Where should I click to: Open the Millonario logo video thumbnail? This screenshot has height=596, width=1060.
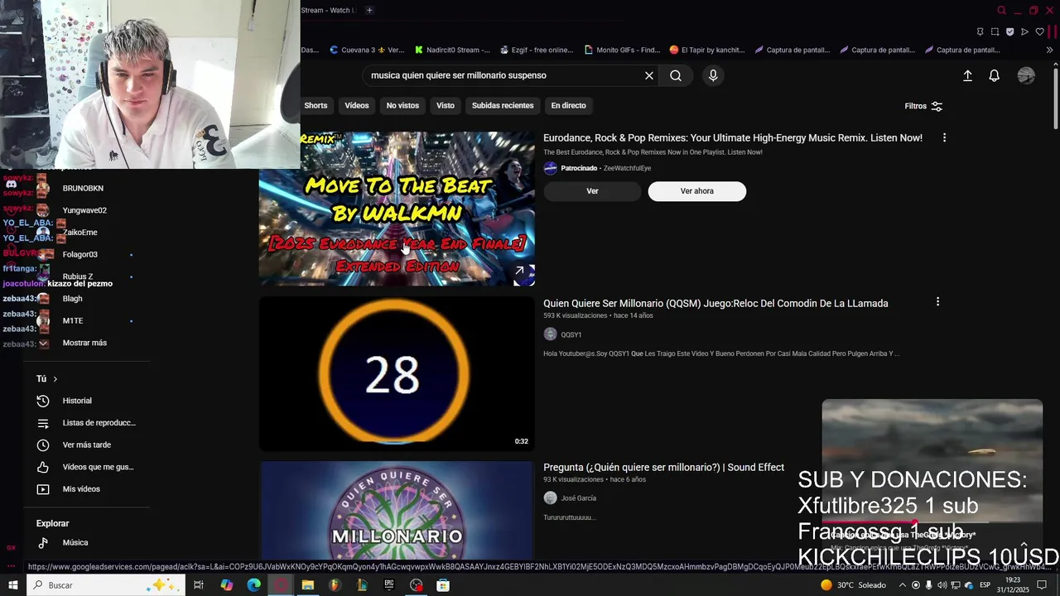tap(397, 511)
